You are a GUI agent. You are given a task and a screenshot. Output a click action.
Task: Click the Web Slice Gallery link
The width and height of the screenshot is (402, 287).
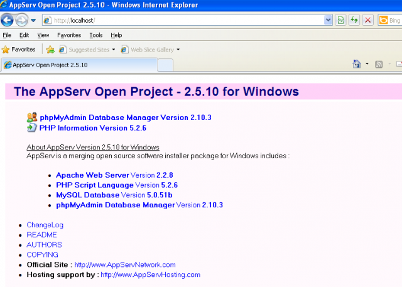(152, 50)
